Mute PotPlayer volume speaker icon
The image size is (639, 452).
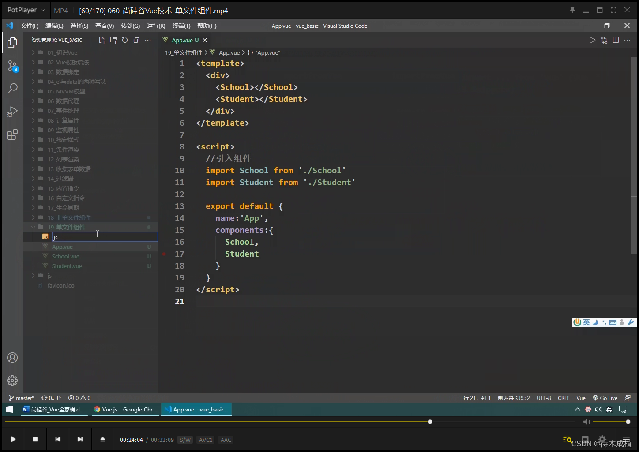pos(586,422)
